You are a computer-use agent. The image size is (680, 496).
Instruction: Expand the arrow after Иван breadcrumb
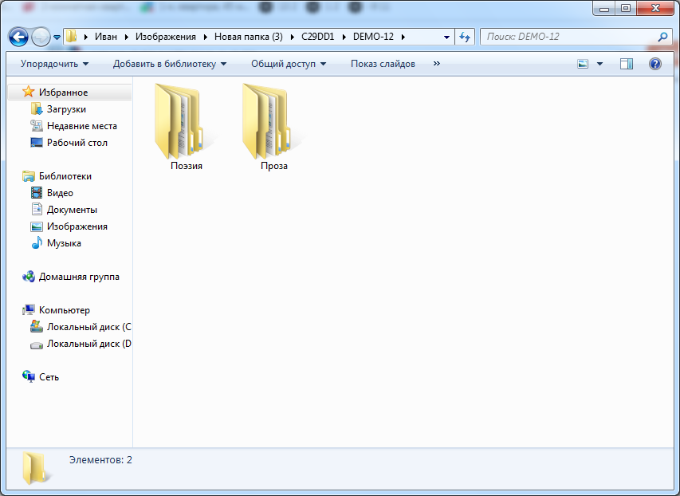pos(126,37)
